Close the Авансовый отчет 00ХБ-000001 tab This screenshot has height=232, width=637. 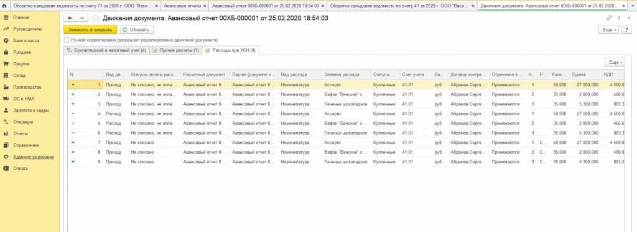pos(323,6)
